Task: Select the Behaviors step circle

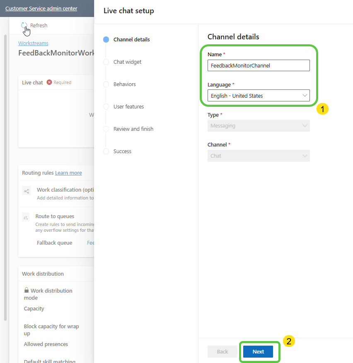Action: 106,84
